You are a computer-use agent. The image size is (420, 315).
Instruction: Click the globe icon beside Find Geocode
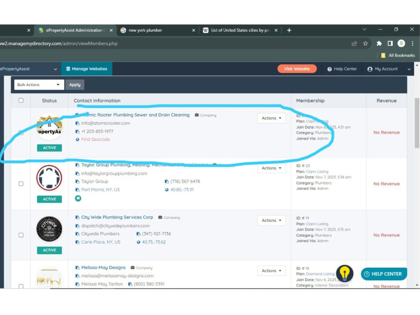coord(77,139)
